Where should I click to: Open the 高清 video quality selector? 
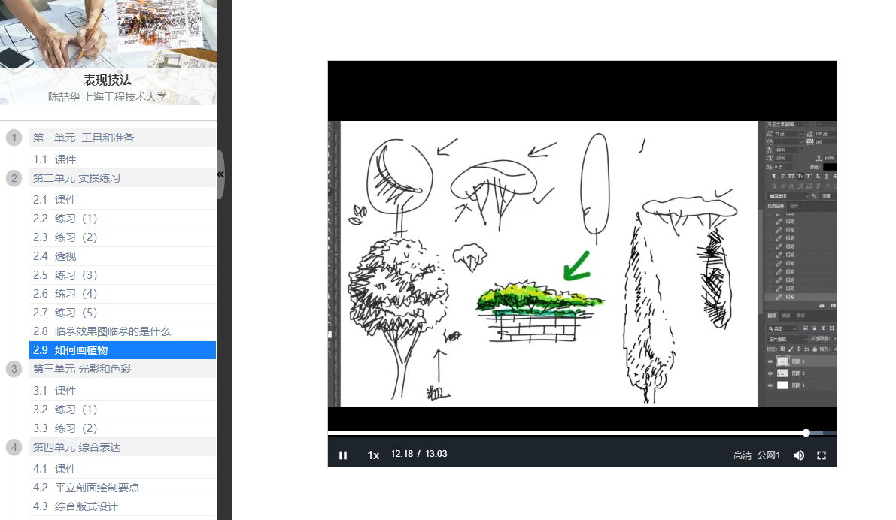742,455
